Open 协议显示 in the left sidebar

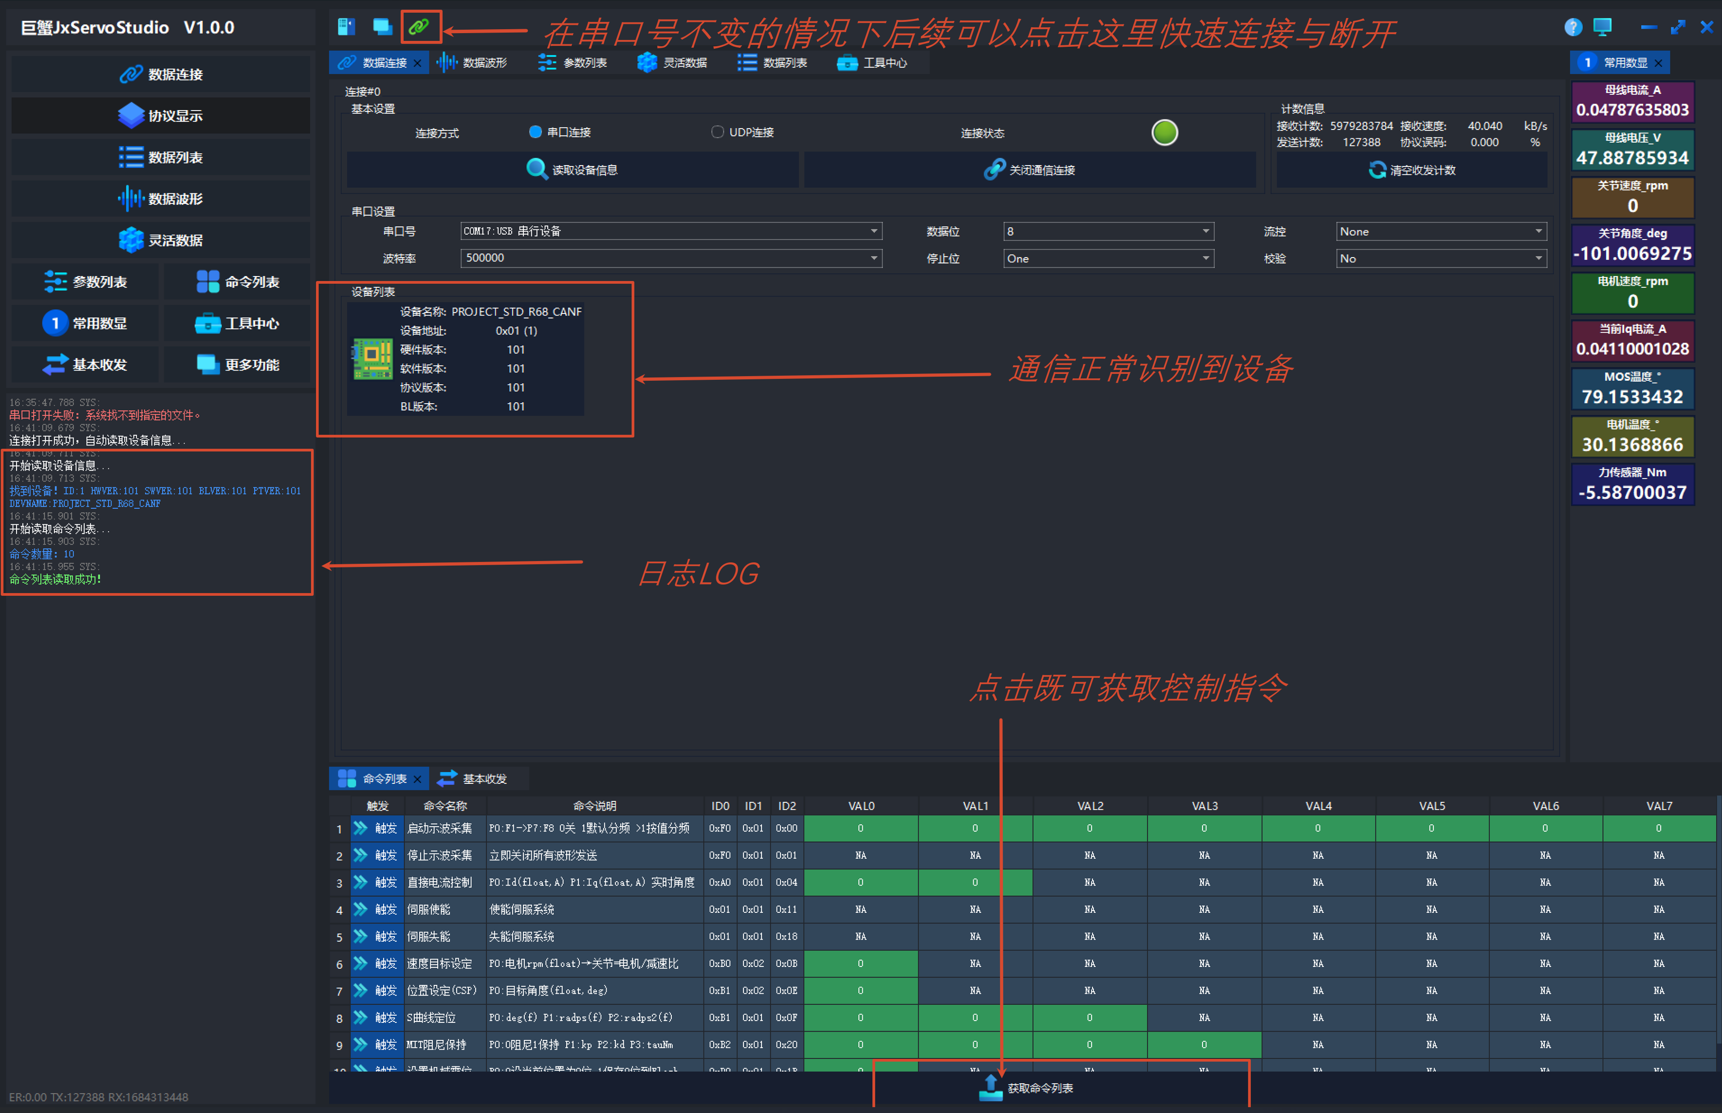point(161,116)
